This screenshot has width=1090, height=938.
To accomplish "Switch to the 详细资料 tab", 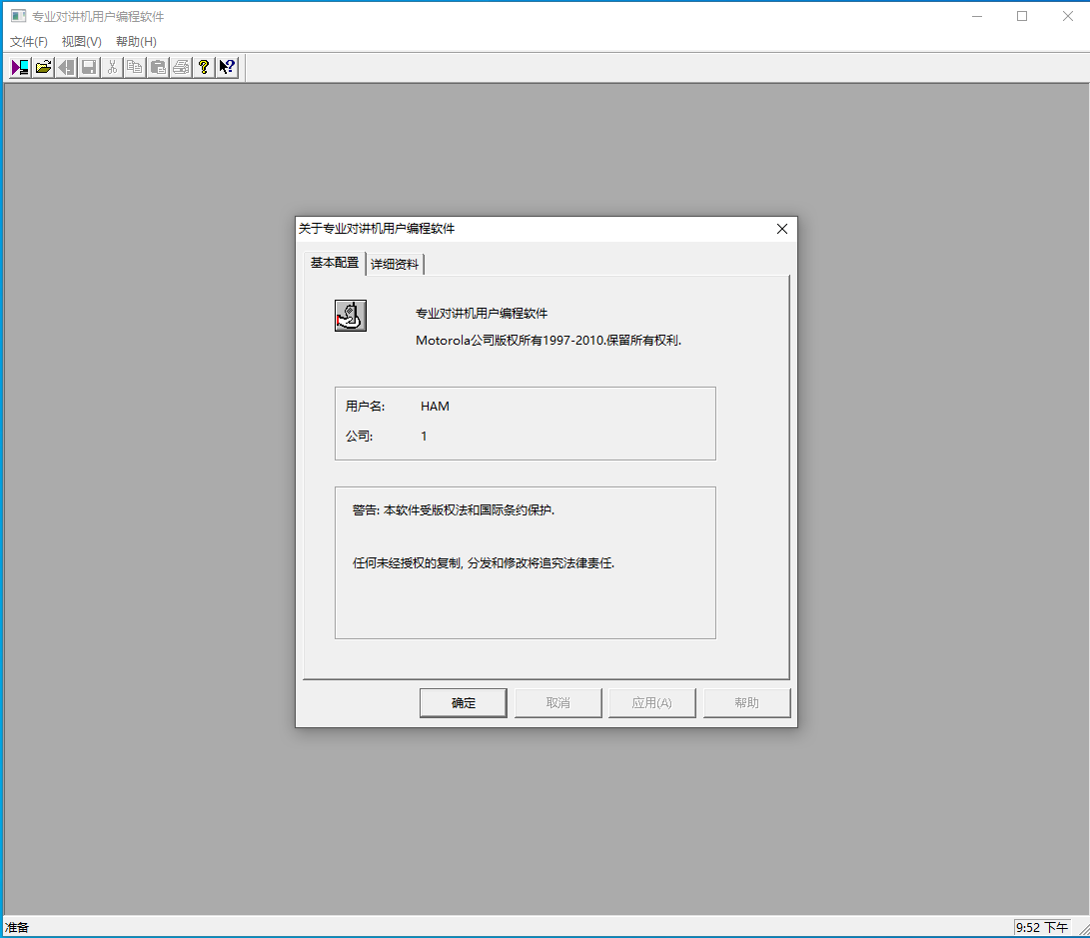I will (x=395, y=265).
